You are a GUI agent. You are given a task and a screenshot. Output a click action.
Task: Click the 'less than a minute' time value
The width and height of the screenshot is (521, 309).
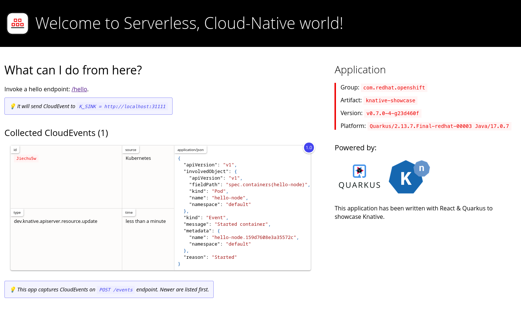(145, 221)
